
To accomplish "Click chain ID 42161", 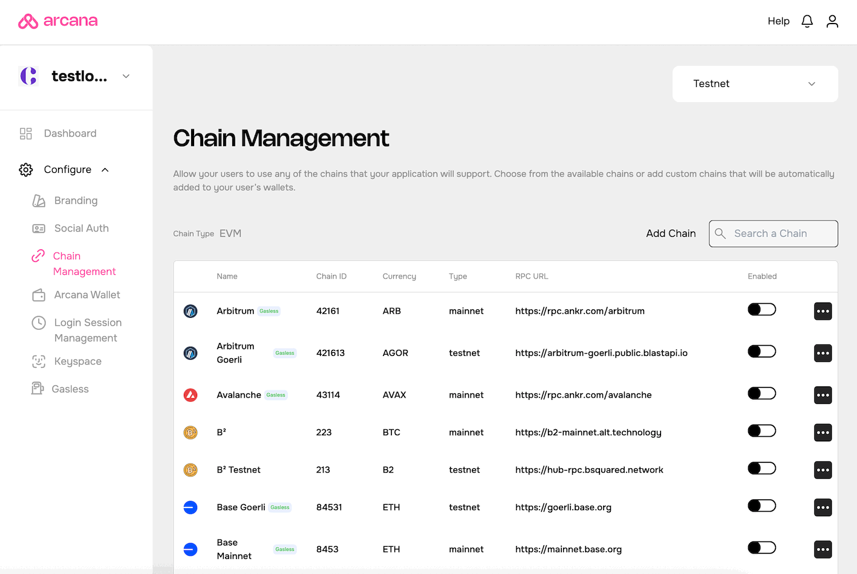I will (328, 311).
